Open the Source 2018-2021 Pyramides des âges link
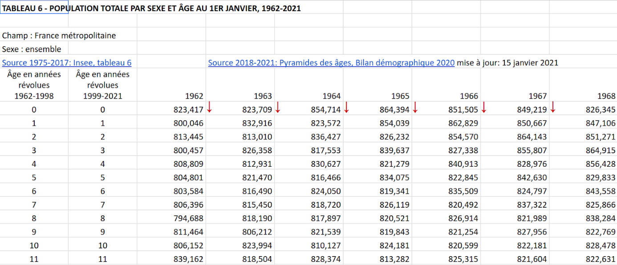The image size is (617, 265). (x=331, y=63)
